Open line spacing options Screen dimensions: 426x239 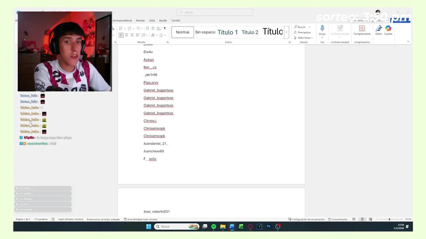143,35
